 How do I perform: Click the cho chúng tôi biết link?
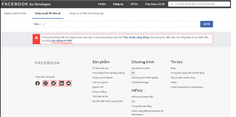[x=62, y=41]
